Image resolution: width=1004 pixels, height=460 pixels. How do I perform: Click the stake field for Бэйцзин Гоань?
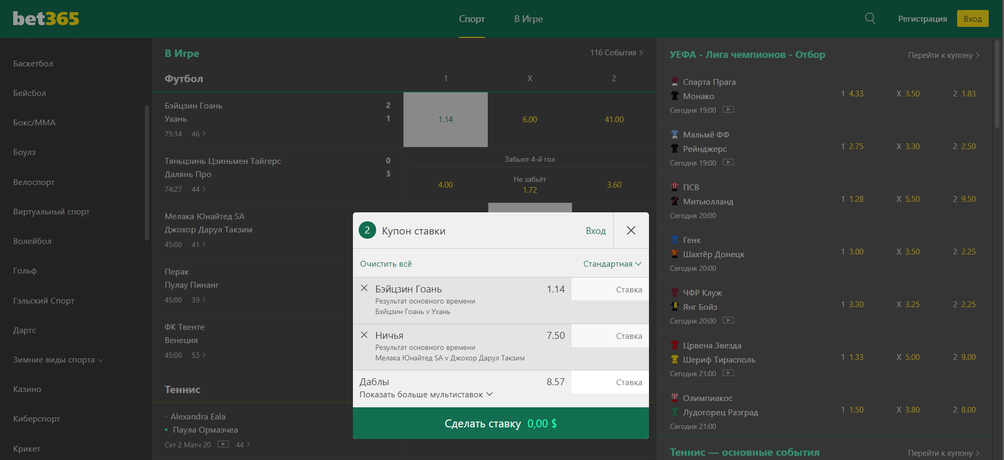tap(610, 289)
